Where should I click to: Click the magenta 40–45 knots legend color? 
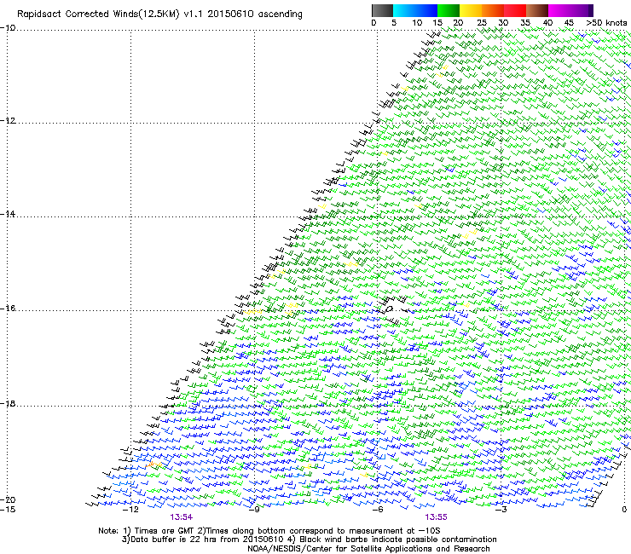(559, 10)
